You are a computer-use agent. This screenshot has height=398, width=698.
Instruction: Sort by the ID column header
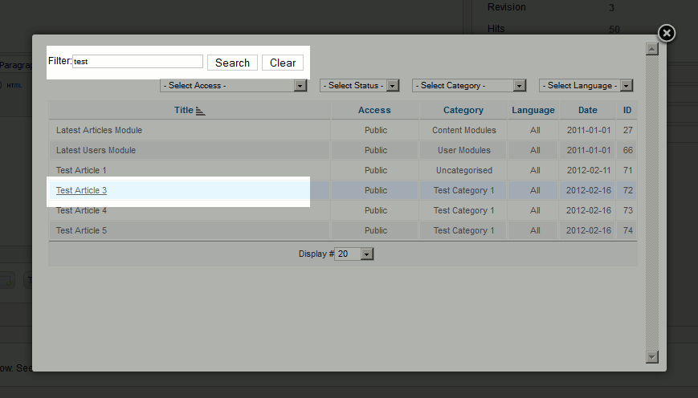[x=627, y=110]
